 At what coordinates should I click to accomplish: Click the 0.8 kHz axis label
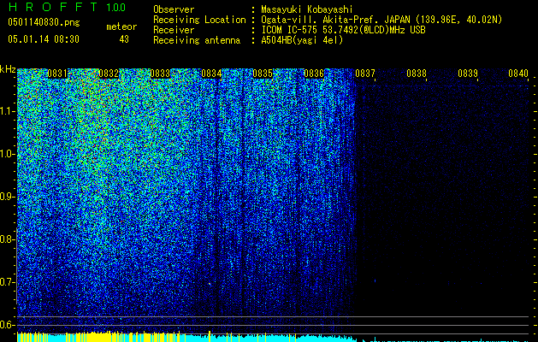coord(8,239)
